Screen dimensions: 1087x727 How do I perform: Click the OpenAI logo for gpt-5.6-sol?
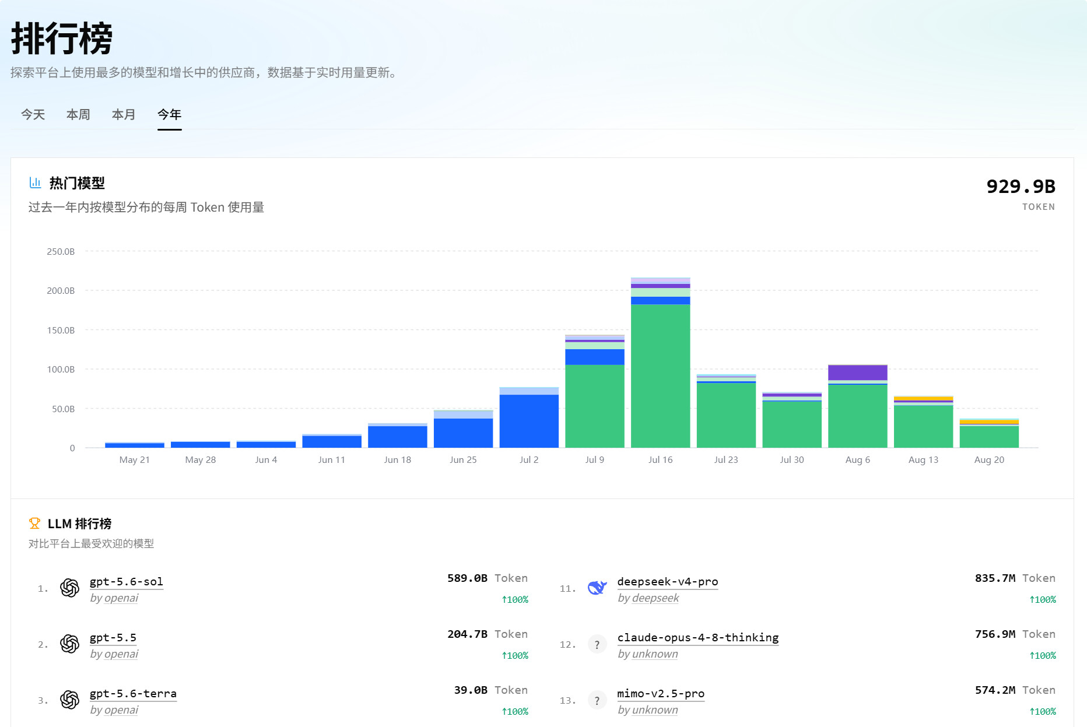tap(70, 588)
